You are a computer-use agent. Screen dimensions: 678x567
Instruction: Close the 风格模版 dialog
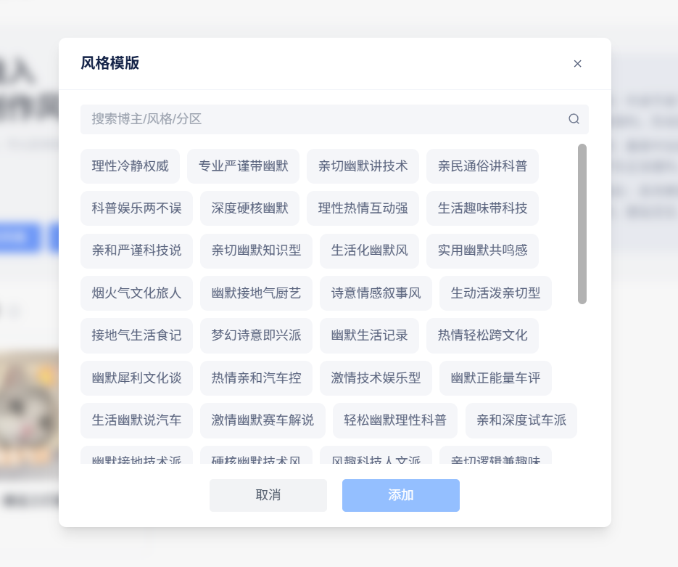click(577, 64)
